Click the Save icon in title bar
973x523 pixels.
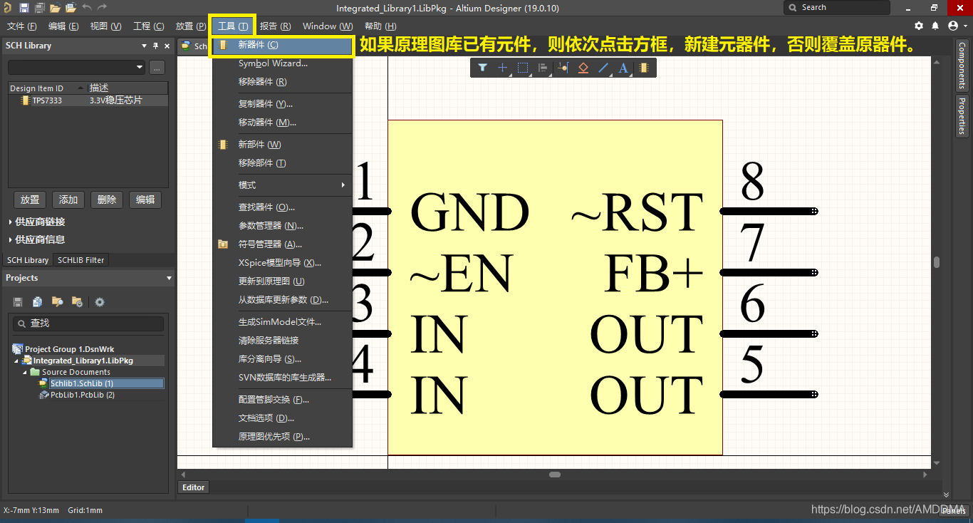click(24, 8)
